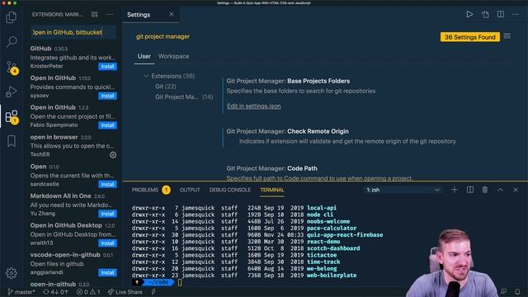Switch to the User settings tab
The image size is (528, 297).
(x=144, y=56)
